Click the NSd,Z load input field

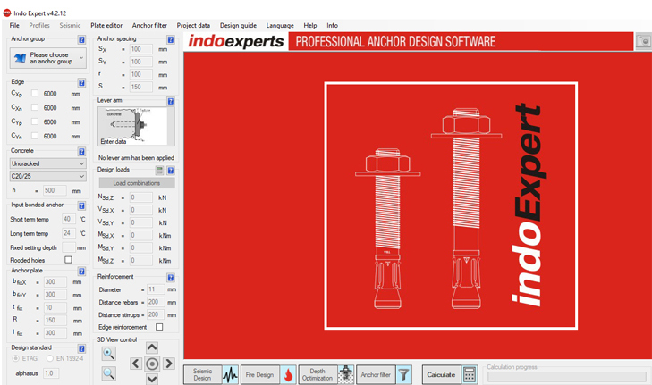click(x=141, y=197)
